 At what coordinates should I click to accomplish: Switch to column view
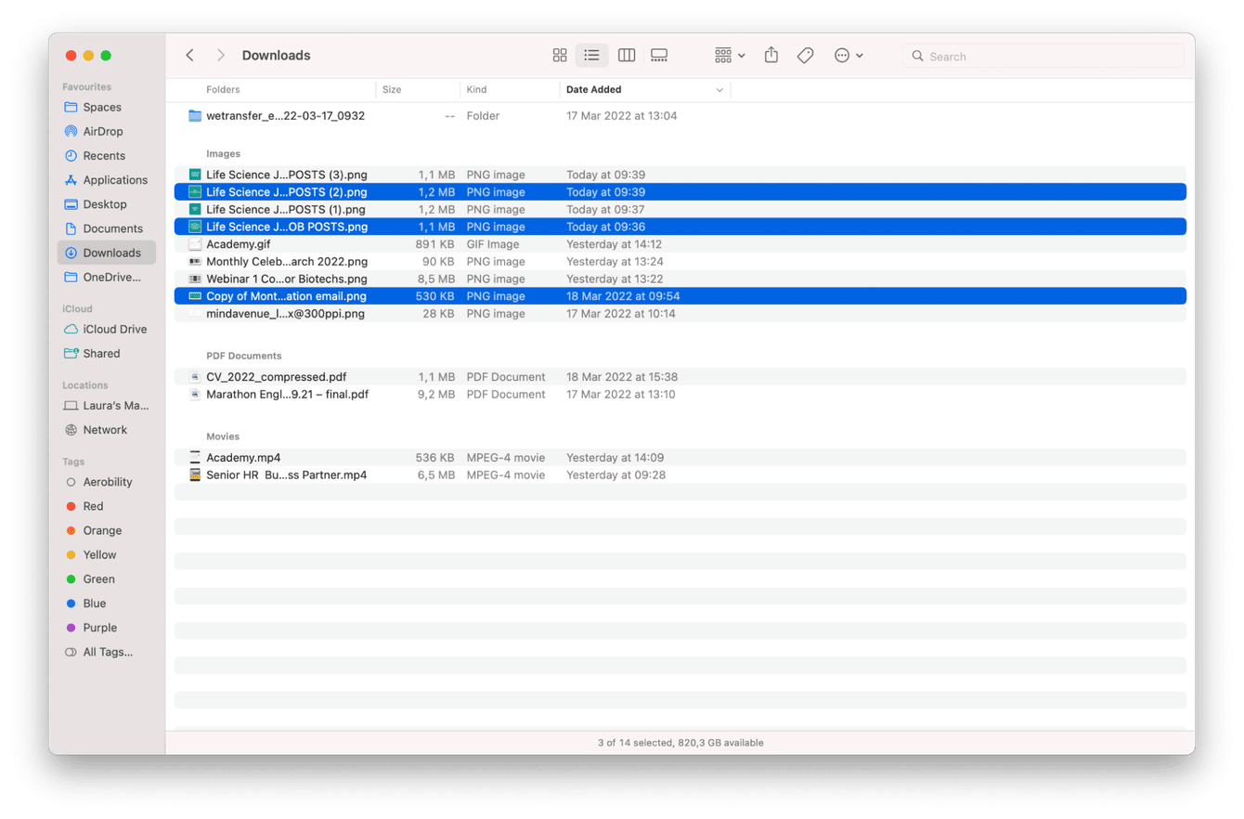(626, 55)
